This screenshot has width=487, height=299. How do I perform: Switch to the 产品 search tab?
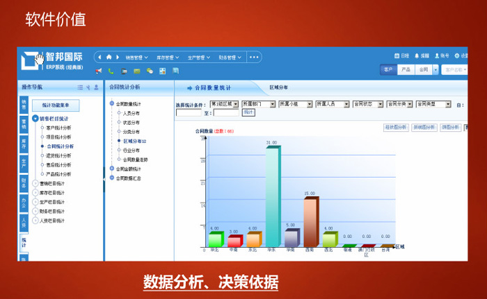(x=406, y=70)
